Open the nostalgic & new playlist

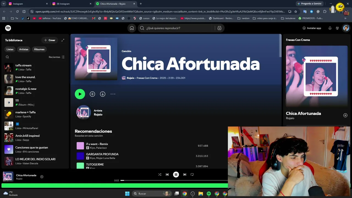pos(35,91)
